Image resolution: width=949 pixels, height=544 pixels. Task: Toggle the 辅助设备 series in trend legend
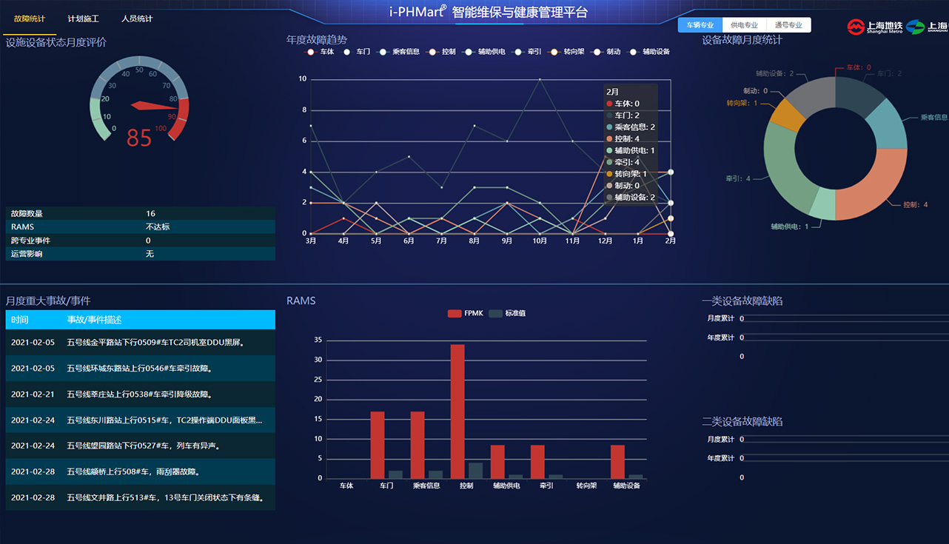tap(648, 52)
